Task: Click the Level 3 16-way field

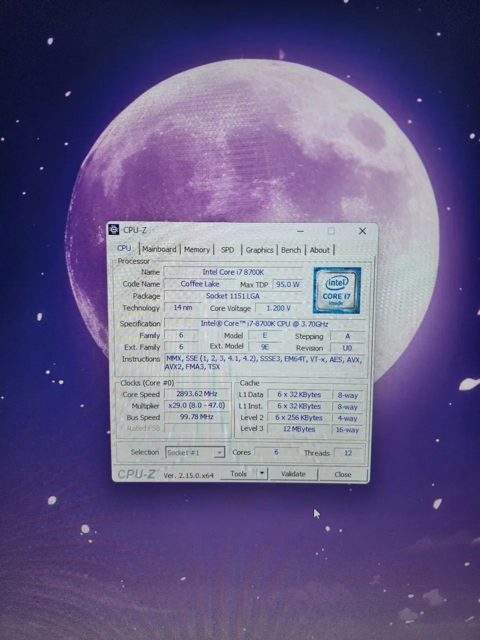Action: point(347,429)
